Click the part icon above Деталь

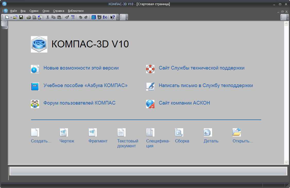pos(208,132)
